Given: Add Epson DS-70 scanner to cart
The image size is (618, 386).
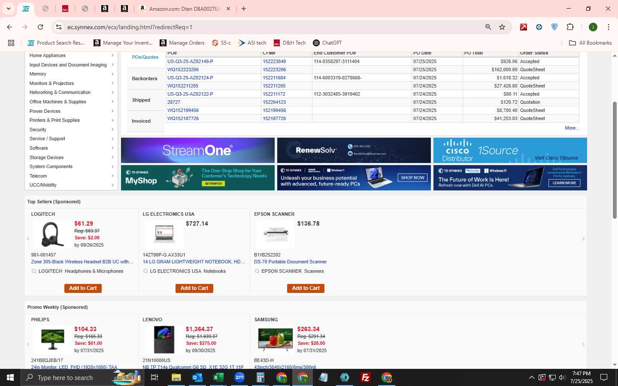Looking at the screenshot, I should point(306,288).
